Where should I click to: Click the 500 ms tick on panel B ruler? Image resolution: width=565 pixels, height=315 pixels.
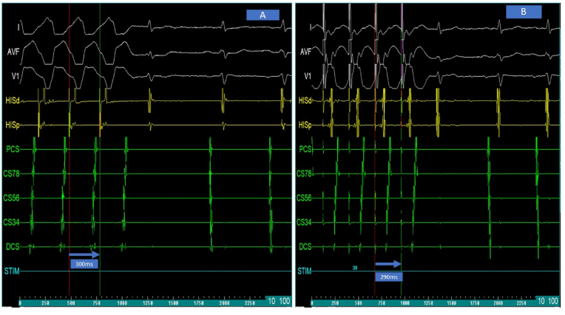(359, 303)
